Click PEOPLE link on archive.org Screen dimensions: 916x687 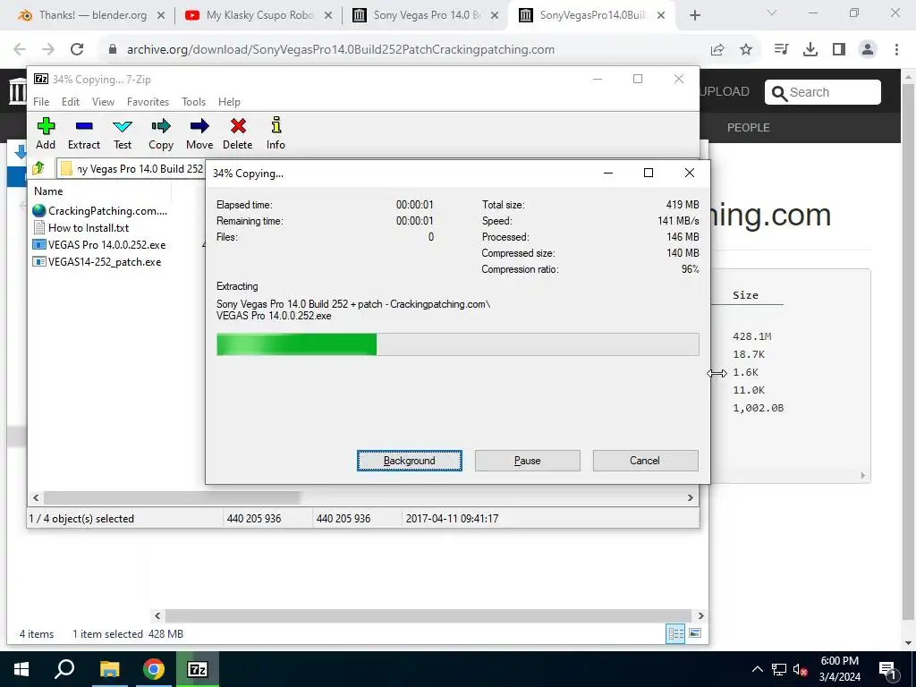tap(749, 127)
